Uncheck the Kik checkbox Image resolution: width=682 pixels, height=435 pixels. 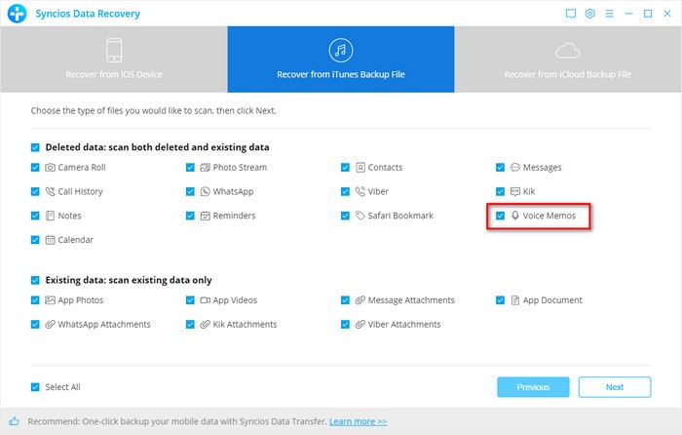pyautogui.click(x=500, y=191)
